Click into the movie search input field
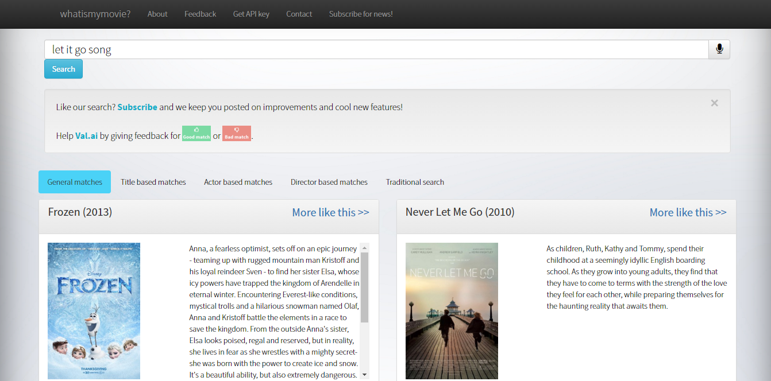 click(x=376, y=49)
